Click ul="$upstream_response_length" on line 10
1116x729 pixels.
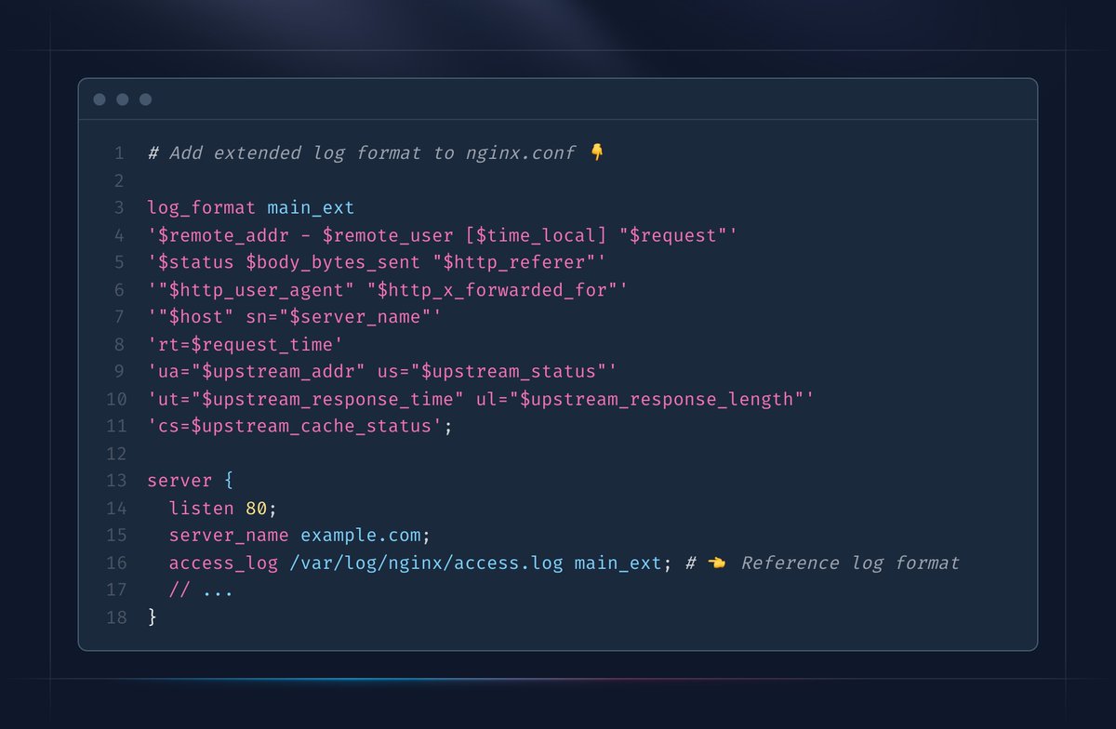click(640, 399)
